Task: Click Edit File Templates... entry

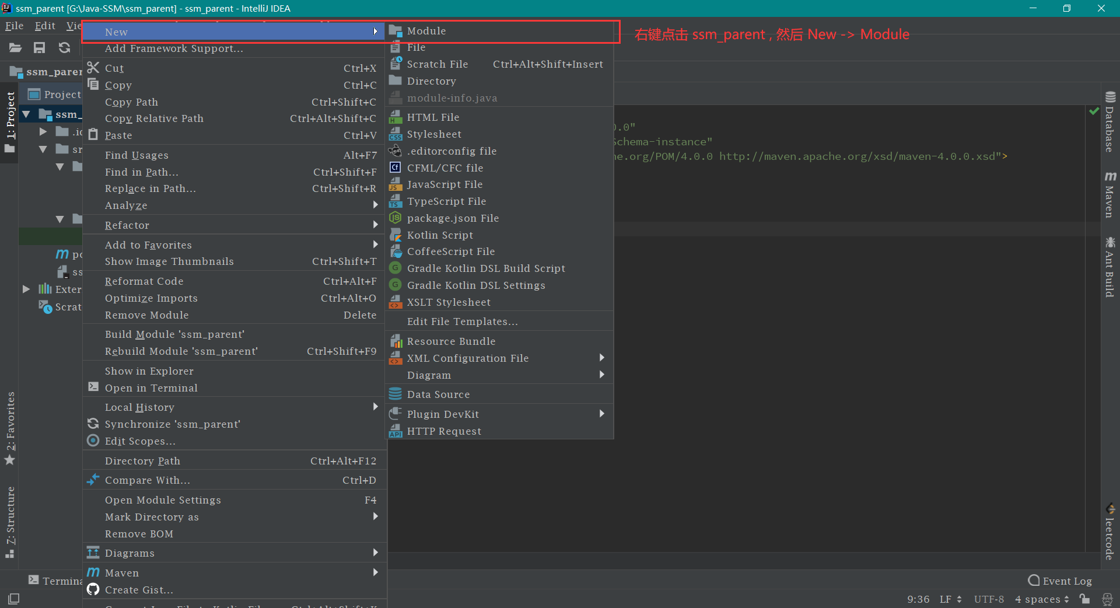Action: click(x=462, y=322)
